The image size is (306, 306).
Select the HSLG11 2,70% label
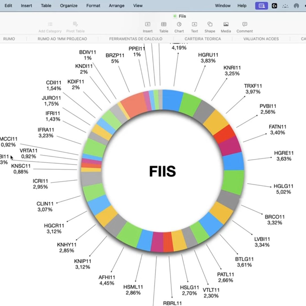189,290
